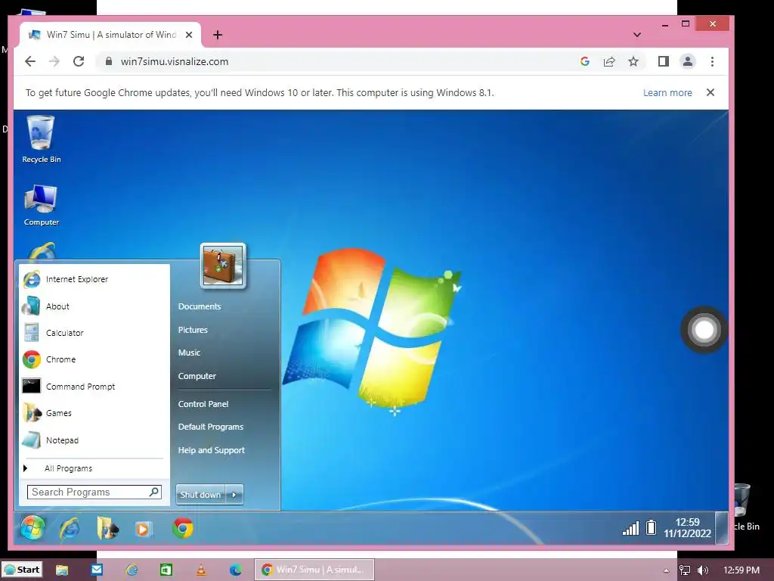Click the simulated taskbar clock 12:59
The height and width of the screenshot is (581, 774).
click(x=687, y=527)
